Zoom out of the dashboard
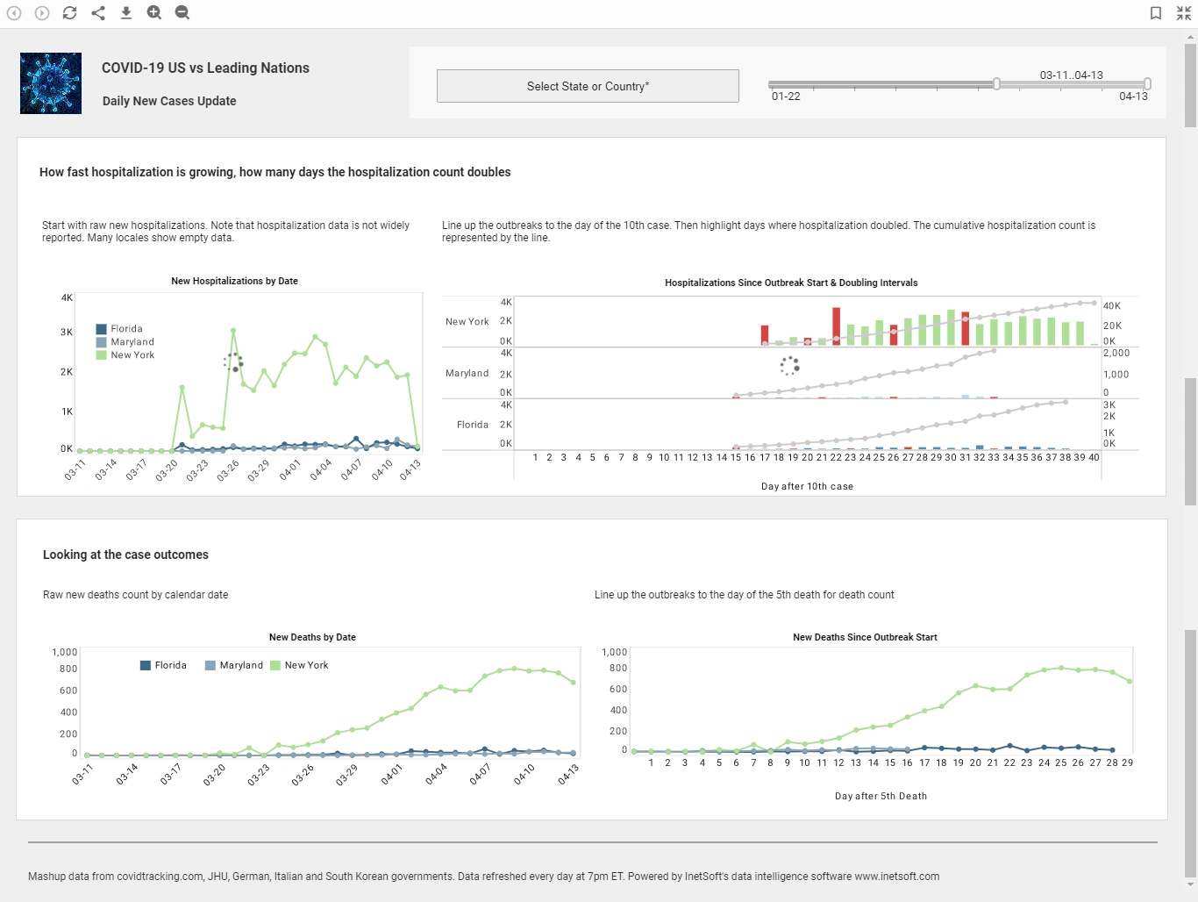1198x902 pixels. (182, 12)
